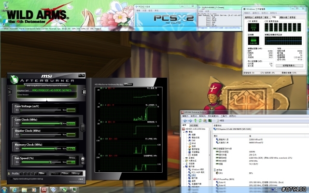Viewport: 309px width, 193px height.
Task: Switch to the last Task Manager tab
Action: pos(293,17)
